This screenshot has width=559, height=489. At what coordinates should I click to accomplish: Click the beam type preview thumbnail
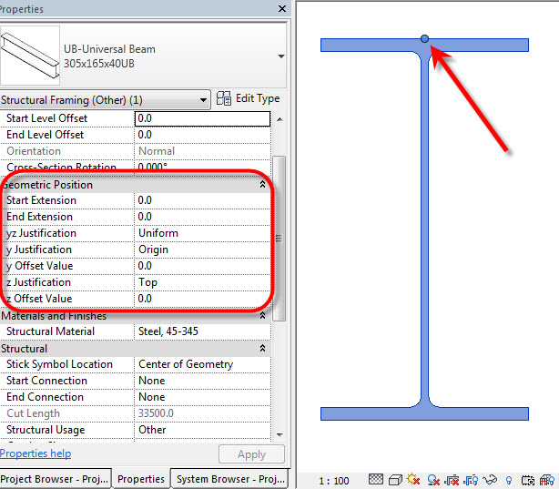[x=30, y=56]
